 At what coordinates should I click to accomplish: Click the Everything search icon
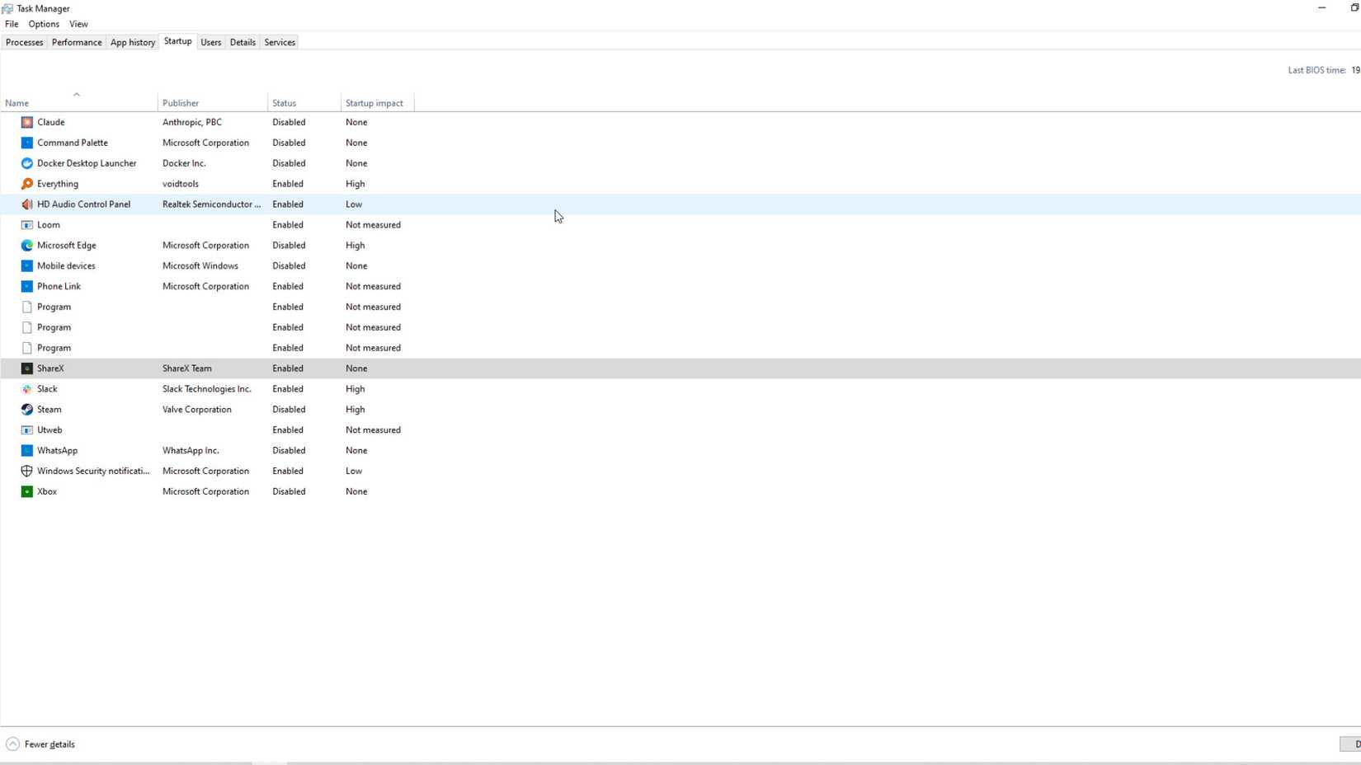point(27,184)
